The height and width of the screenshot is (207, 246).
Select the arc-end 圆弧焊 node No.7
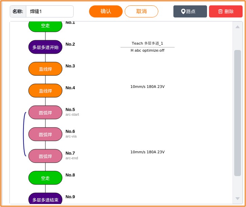pyautogui.click(x=45, y=156)
